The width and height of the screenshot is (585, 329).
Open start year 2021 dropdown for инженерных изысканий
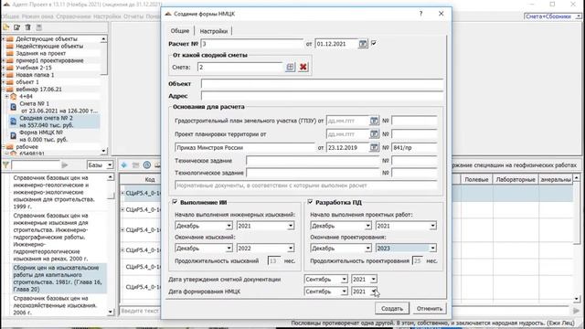pyautogui.click(x=291, y=226)
